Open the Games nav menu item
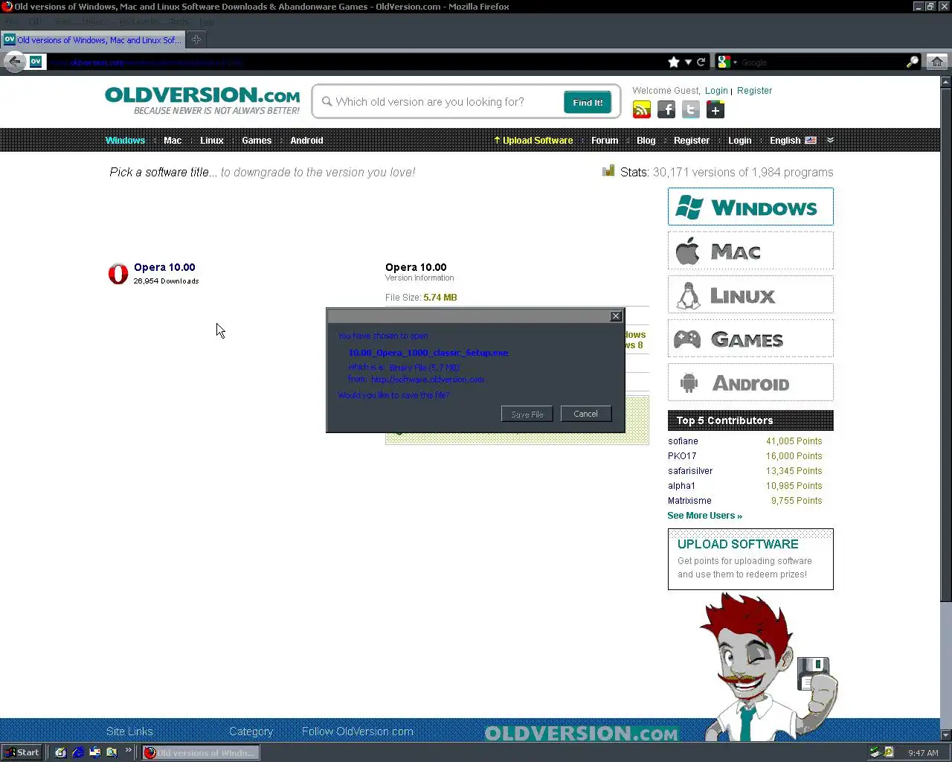952x762 pixels. pos(257,141)
